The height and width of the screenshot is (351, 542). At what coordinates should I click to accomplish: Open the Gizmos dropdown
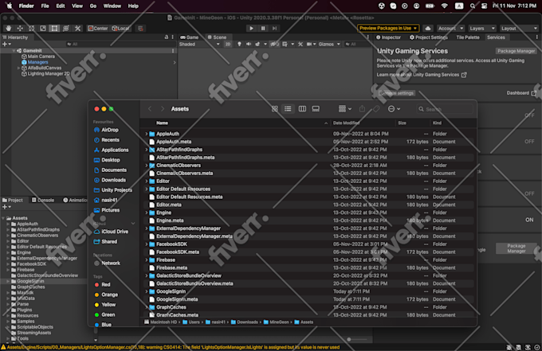tap(329, 45)
